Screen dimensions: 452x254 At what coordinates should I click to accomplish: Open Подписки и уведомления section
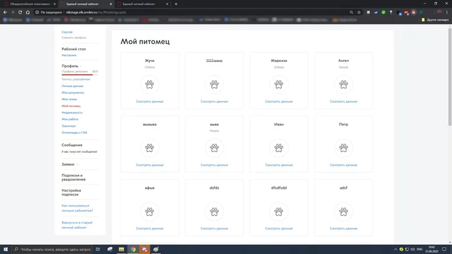(x=74, y=177)
